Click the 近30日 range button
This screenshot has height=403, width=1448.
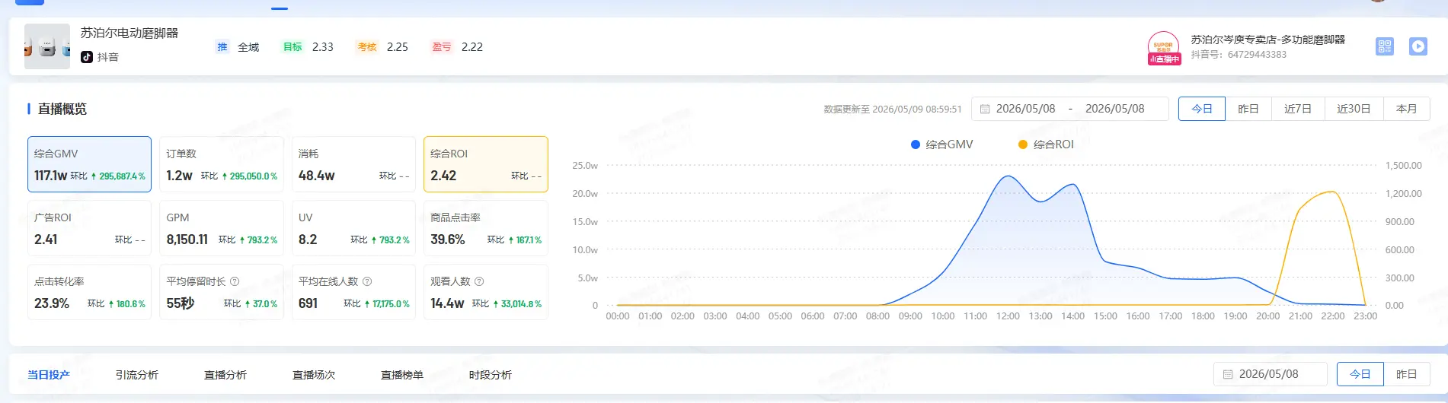click(1354, 109)
